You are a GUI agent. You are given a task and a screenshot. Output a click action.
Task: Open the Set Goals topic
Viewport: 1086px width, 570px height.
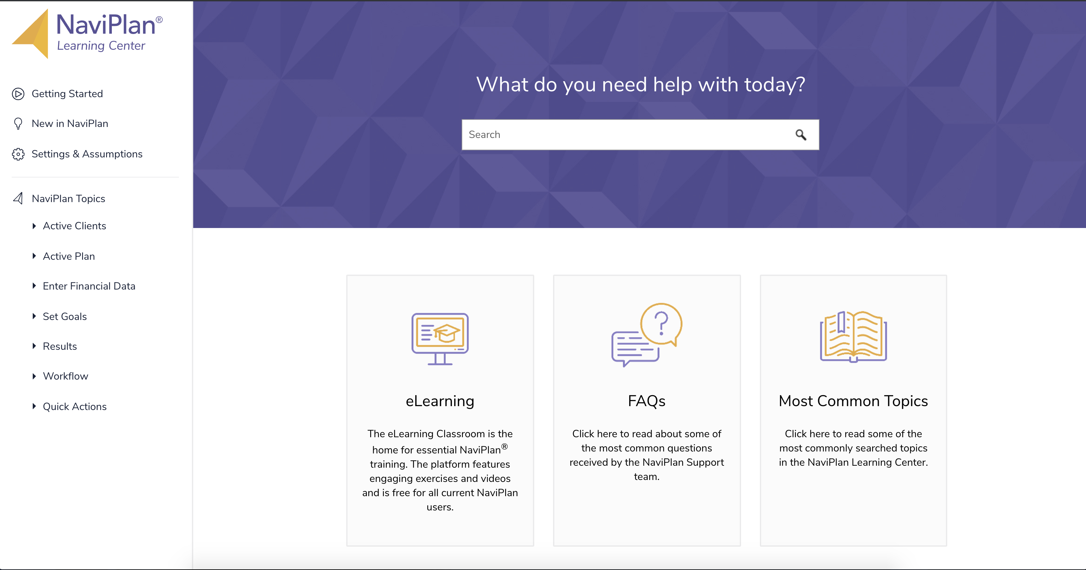tap(65, 316)
